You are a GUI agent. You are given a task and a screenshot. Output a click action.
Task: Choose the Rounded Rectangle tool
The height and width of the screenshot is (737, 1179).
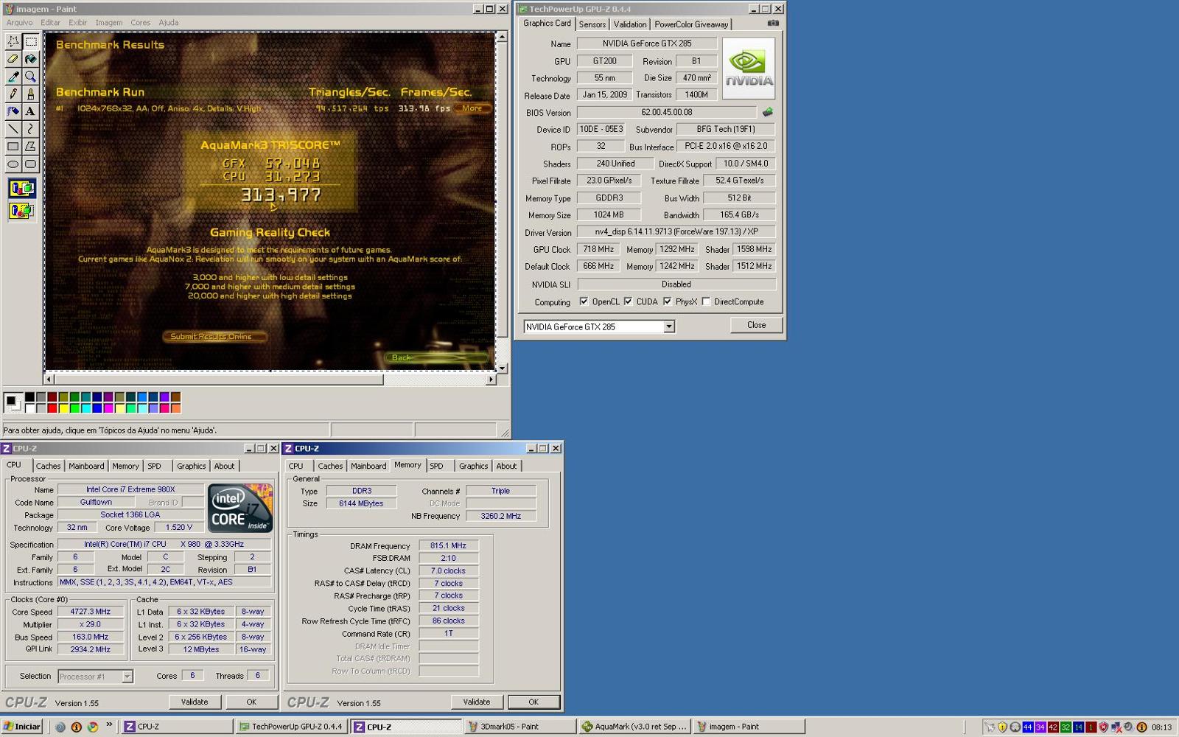click(x=30, y=164)
